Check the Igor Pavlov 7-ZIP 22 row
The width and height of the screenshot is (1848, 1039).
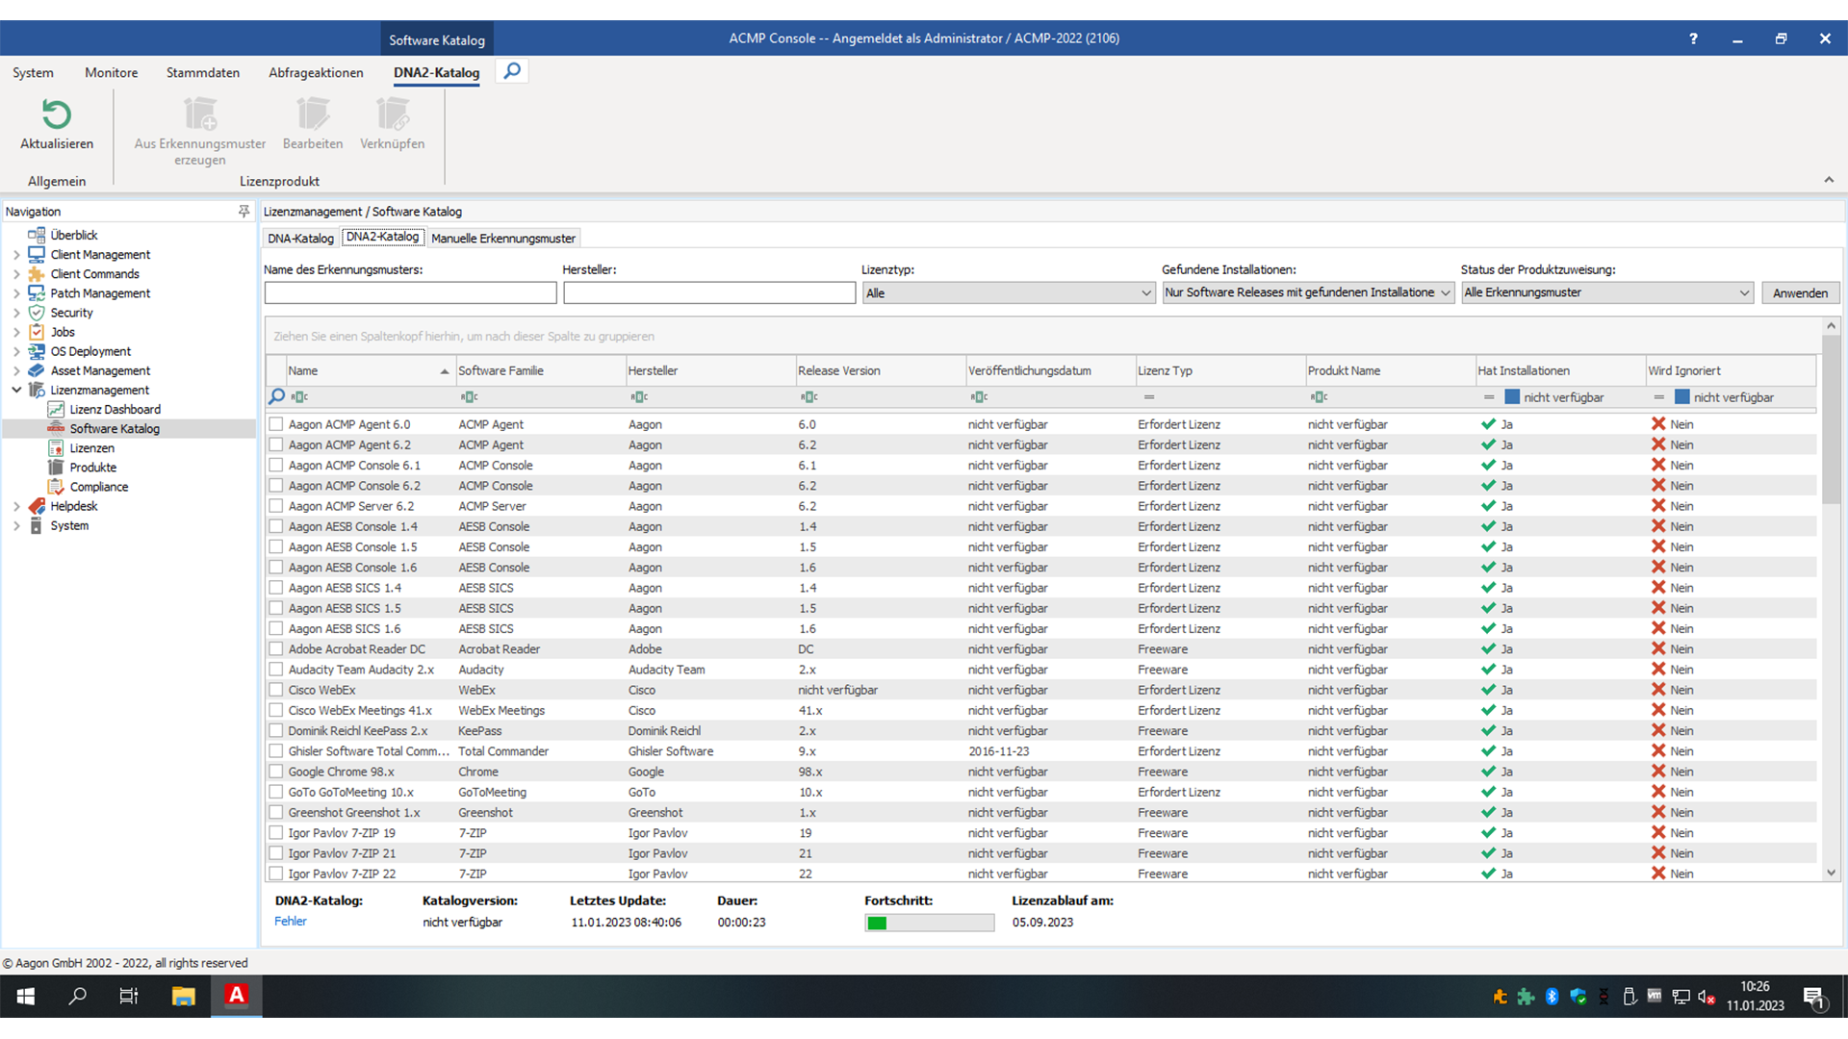coord(276,874)
